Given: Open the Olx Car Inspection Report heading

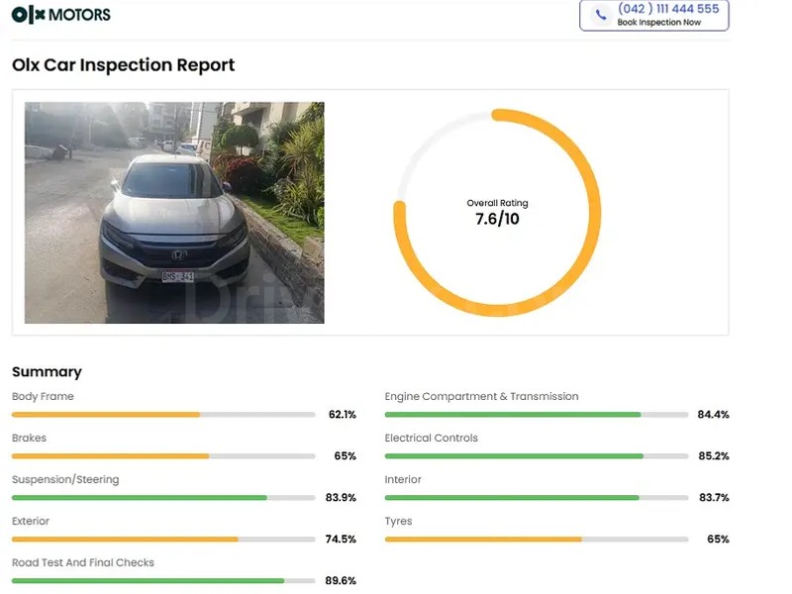Looking at the screenshot, I should pyautogui.click(x=123, y=65).
